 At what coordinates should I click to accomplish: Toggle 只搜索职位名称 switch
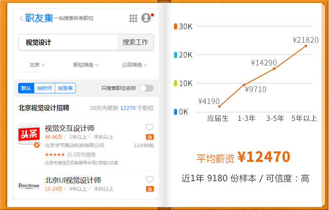146,88
